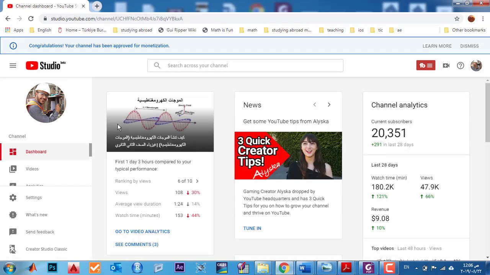This screenshot has width=490, height=275.
Task: Click the channel profile picture
Action: [x=46, y=103]
